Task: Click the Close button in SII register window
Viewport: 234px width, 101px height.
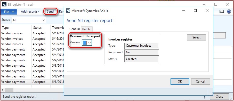Action: click(219, 97)
